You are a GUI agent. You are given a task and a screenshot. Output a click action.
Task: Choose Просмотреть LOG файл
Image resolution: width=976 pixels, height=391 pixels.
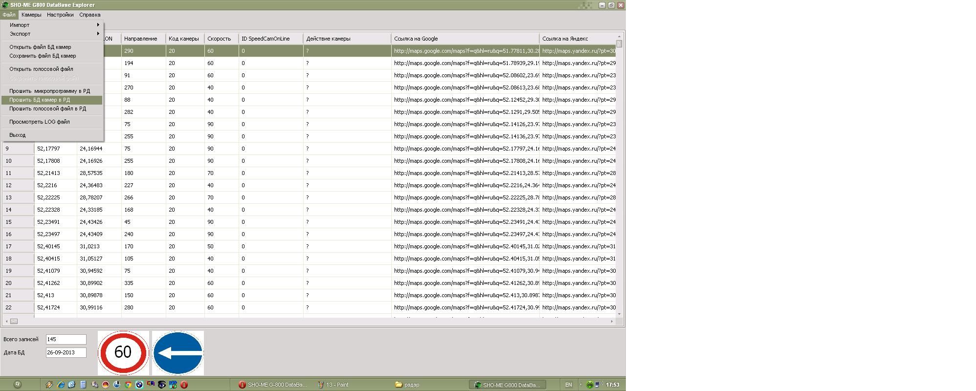[x=52, y=122]
